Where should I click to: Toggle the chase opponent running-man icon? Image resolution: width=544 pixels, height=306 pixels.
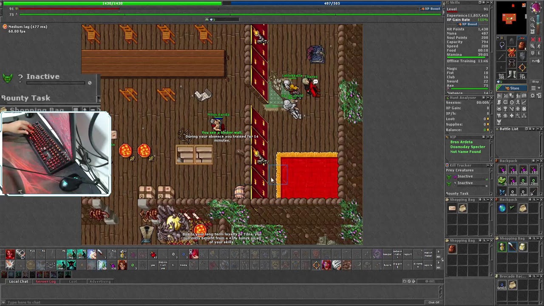(539, 46)
